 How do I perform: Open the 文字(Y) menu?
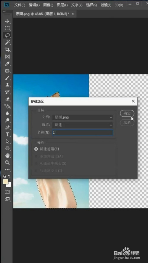point(77,5)
